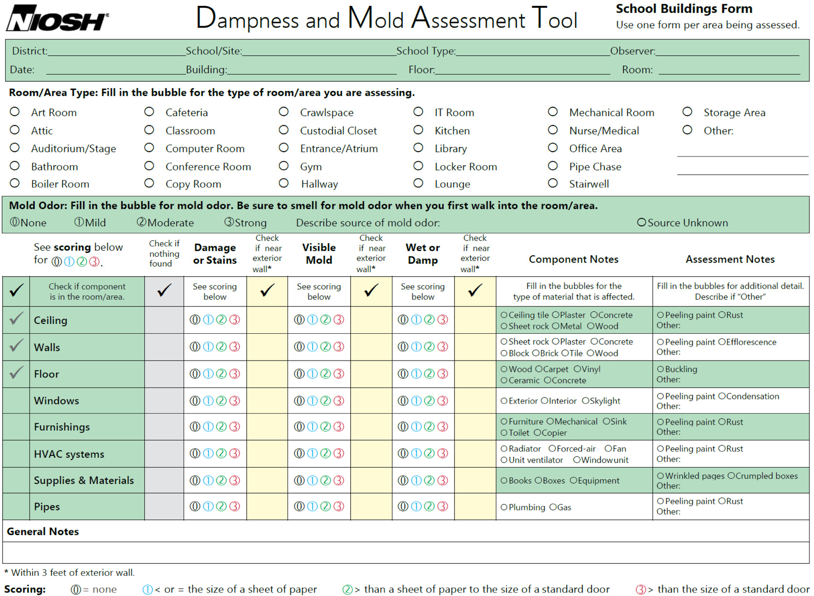Screen dimensions: 814x596
Task: Select Plumbing pipes bubble
Action: 504,507
